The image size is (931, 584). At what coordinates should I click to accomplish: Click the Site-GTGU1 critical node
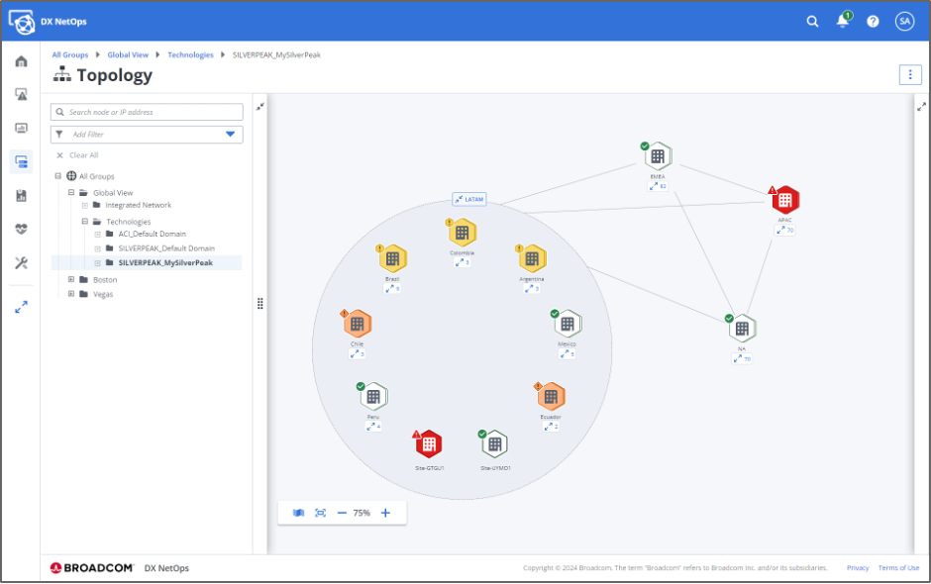[428, 444]
